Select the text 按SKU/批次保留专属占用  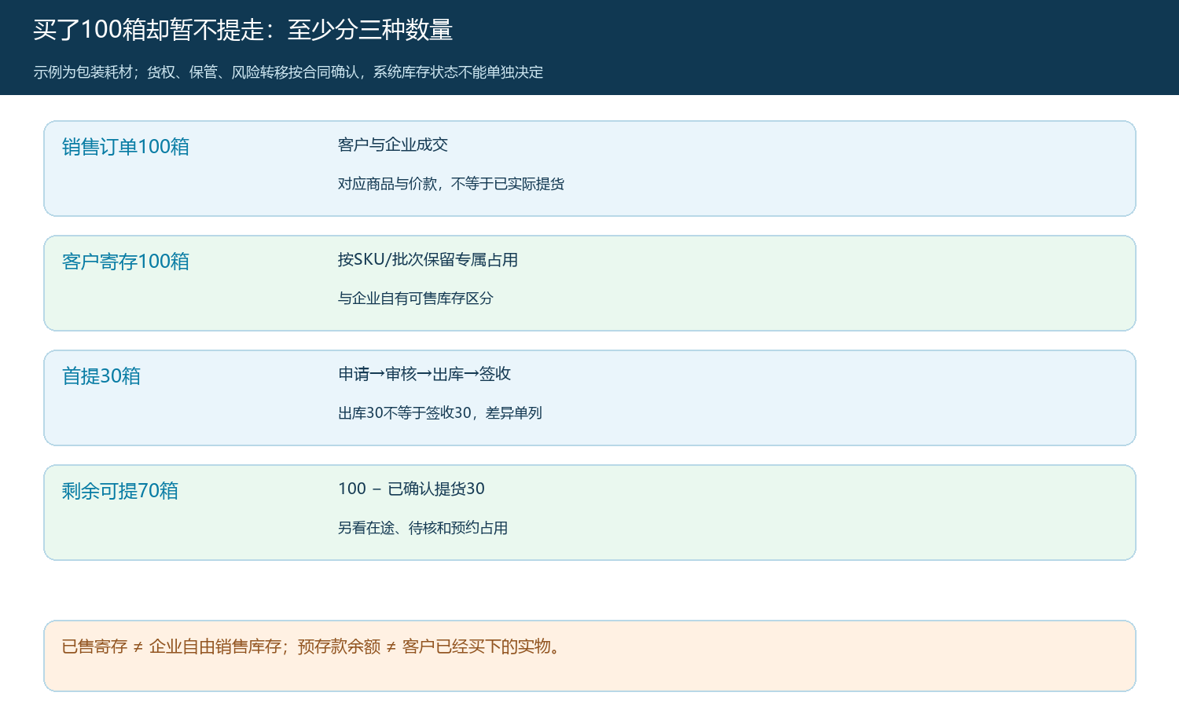pos(428,259)
